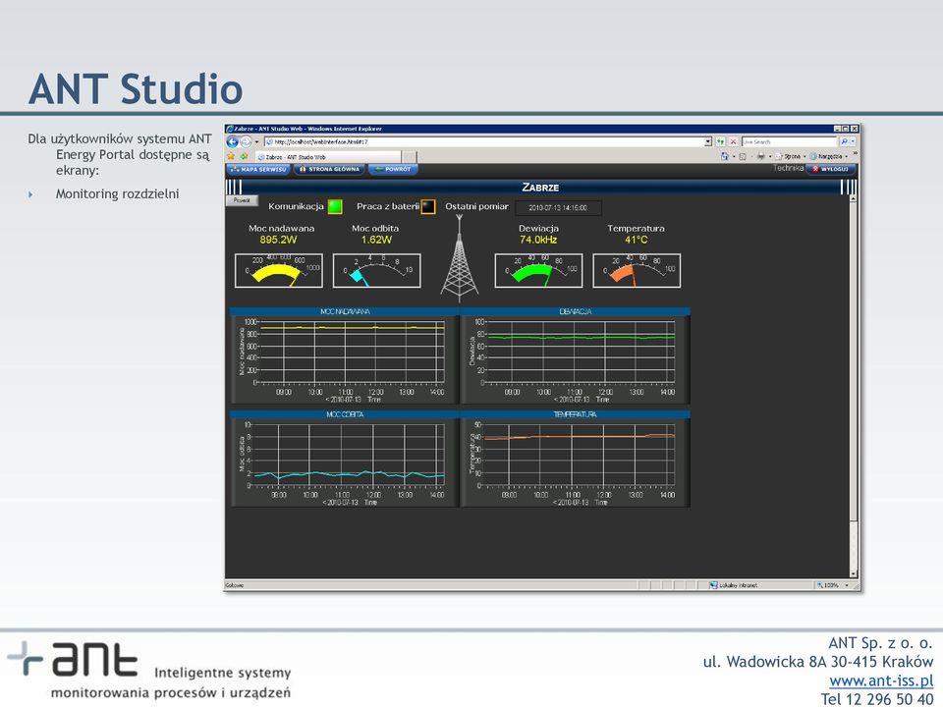The image size is (943, 707).
Task: Click the Lokalny intranet zone status
Action: 734,585
